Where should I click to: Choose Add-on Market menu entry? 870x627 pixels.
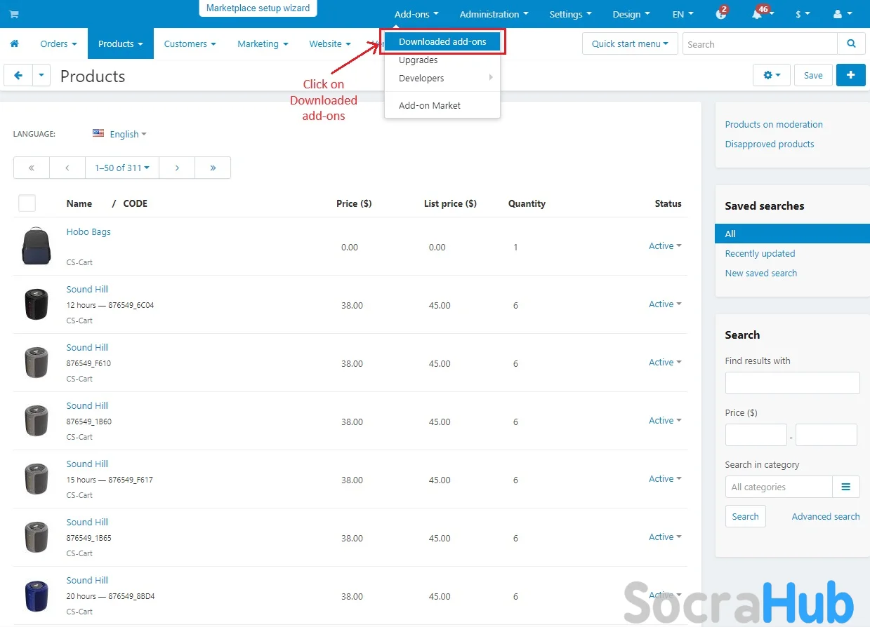[430, 105]
